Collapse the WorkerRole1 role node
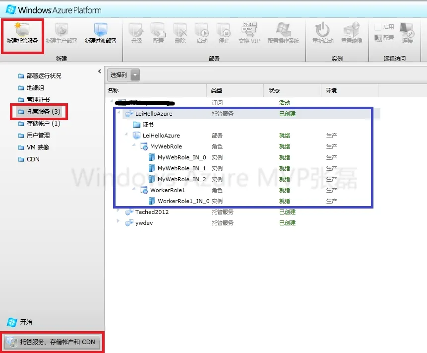427x353 pixels. click(134, 188)
